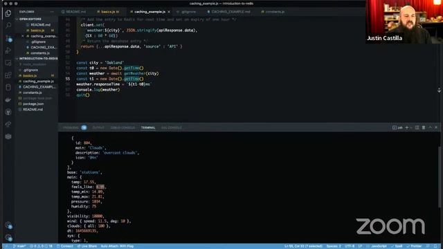443x249 pixels.
Task: Maximize the panel with the chevron-up icon
Action: (x=430, y=127)
